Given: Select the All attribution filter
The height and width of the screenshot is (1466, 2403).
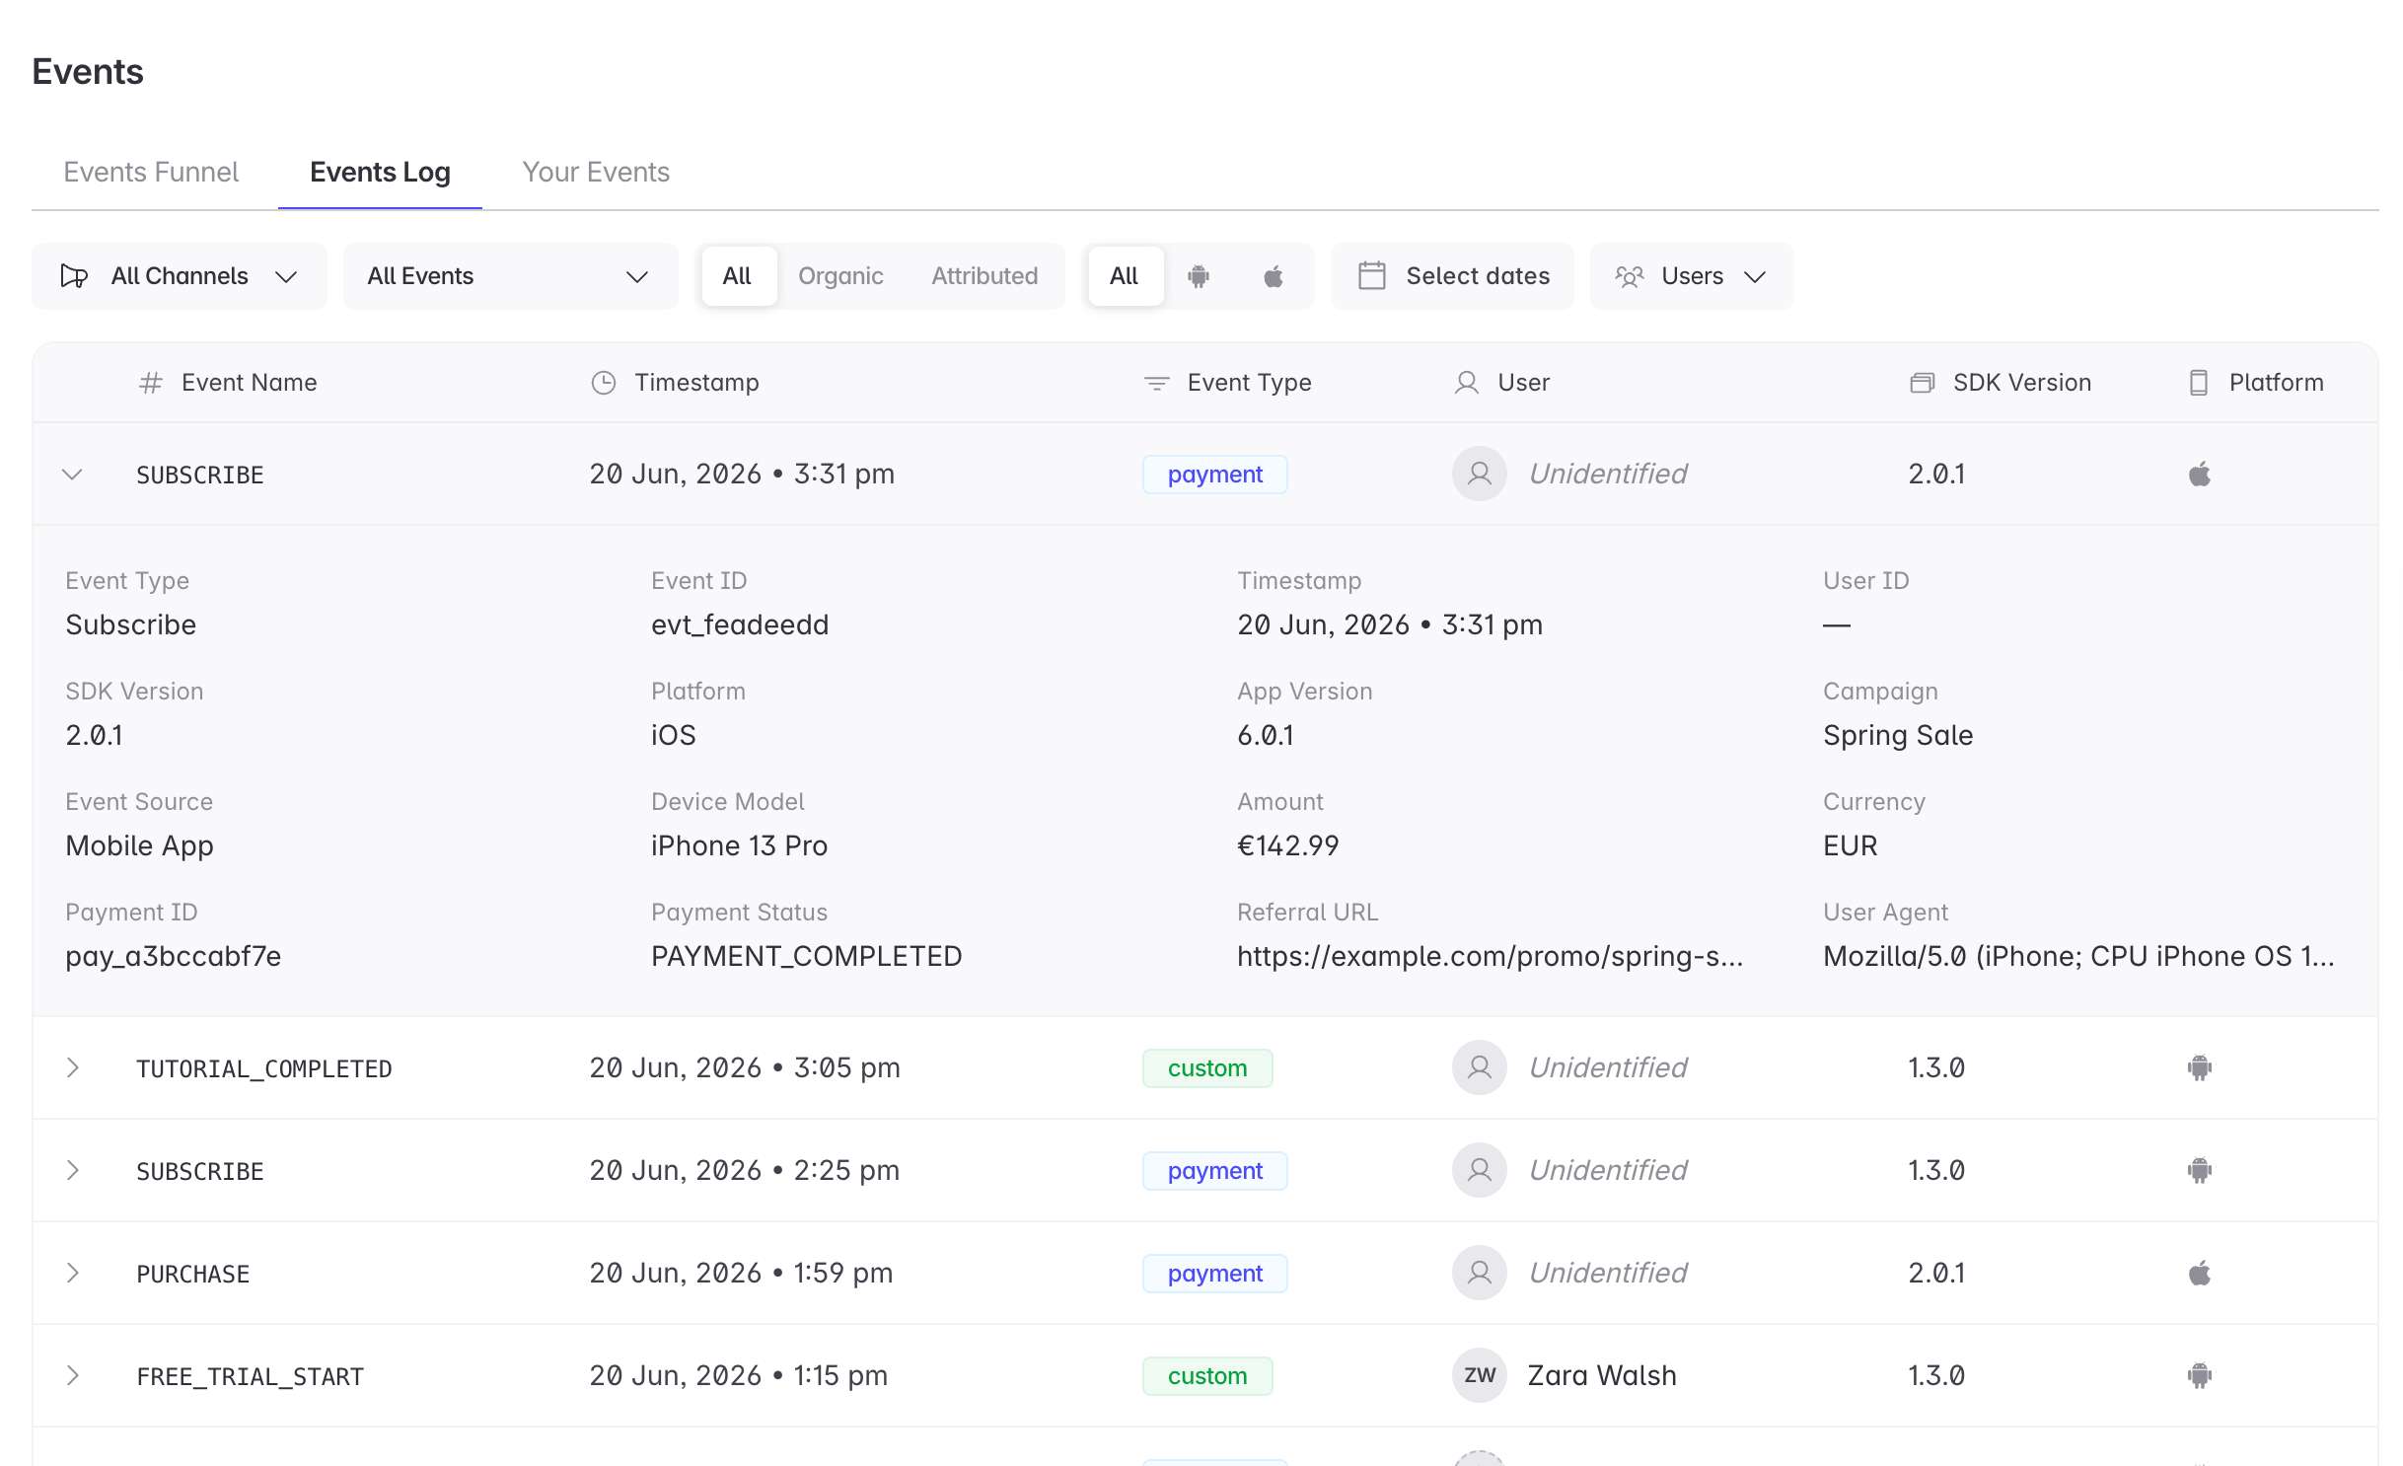Looking at the screenshot, I should pyautogui.click(x=737, y=276).
